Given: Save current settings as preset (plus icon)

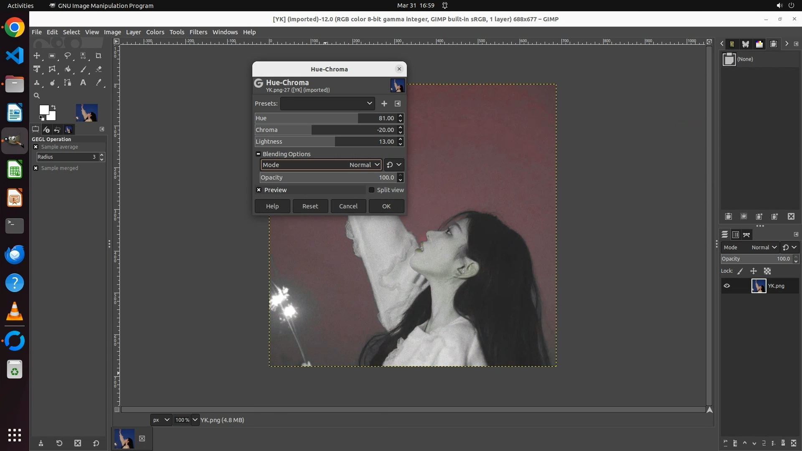Looking at the screenshot, I should click(384, 104).
